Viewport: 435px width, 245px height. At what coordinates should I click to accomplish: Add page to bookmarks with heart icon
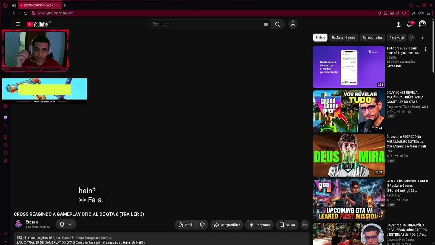[x=404, y=13]
